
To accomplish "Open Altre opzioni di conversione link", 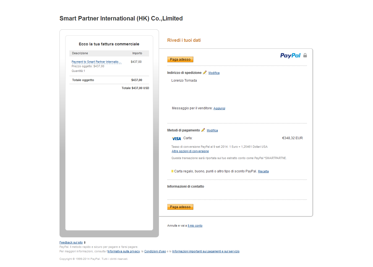I will tap(190, 151).
